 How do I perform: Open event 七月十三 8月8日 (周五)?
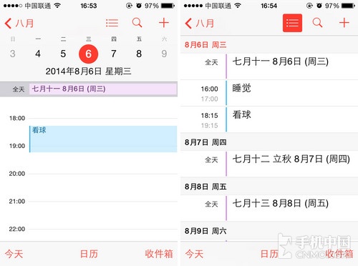tap(269, 208)
